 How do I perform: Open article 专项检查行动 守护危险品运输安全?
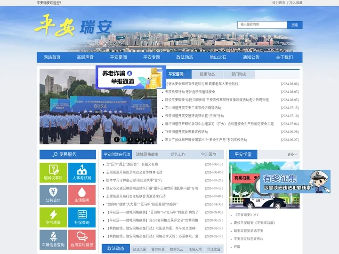[x=190, y=92]
